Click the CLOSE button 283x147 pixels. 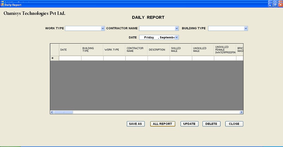tap(234, 124)
